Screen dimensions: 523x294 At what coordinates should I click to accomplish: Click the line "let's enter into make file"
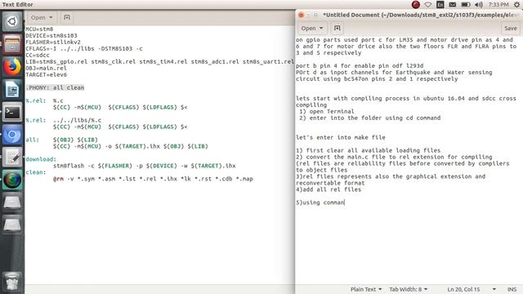click(x=341, y=137)
